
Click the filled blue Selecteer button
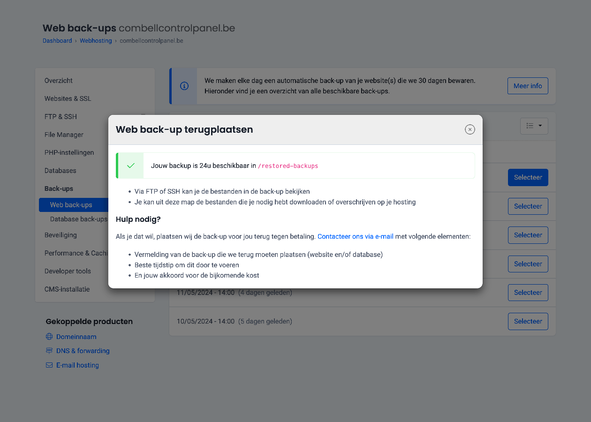pos(528,177)
